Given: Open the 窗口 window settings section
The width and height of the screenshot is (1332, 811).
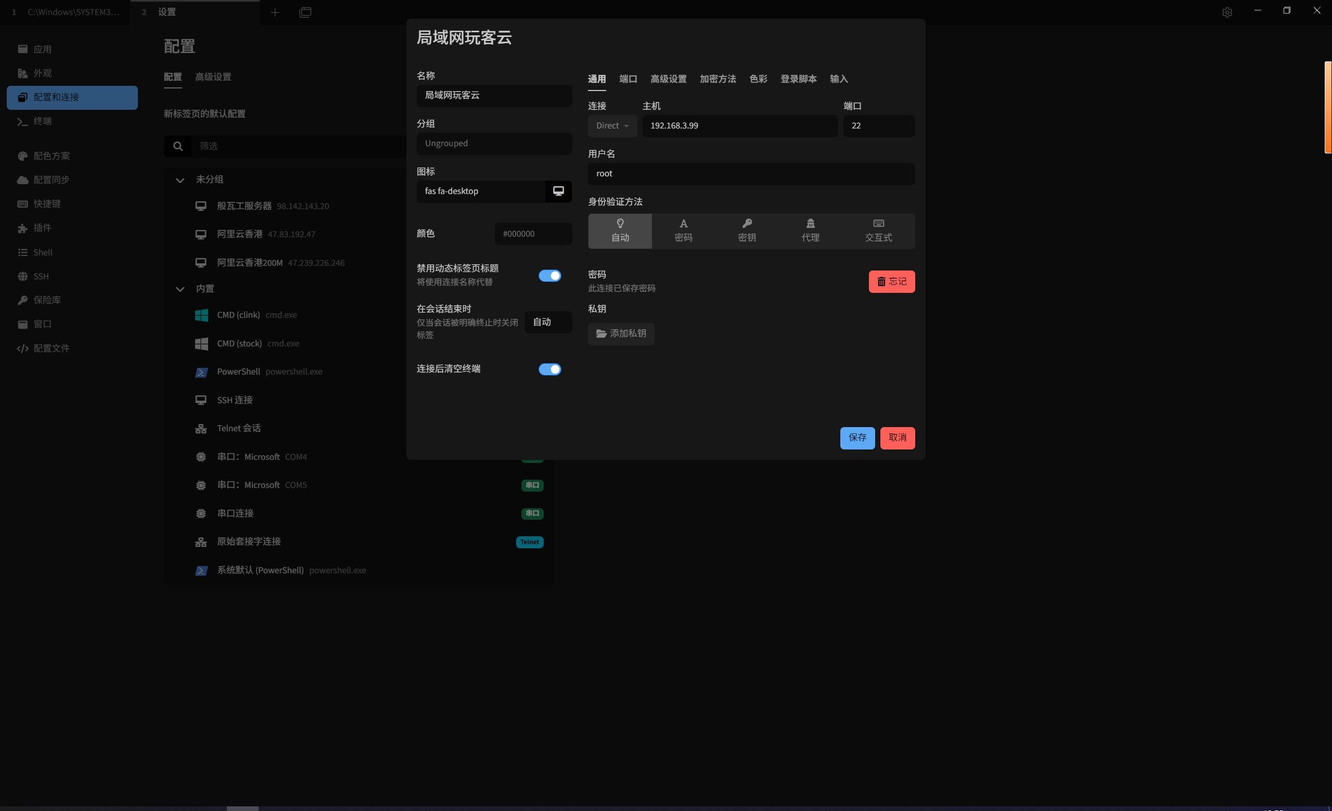Looking at the screenshot, I should coord(72,324).
